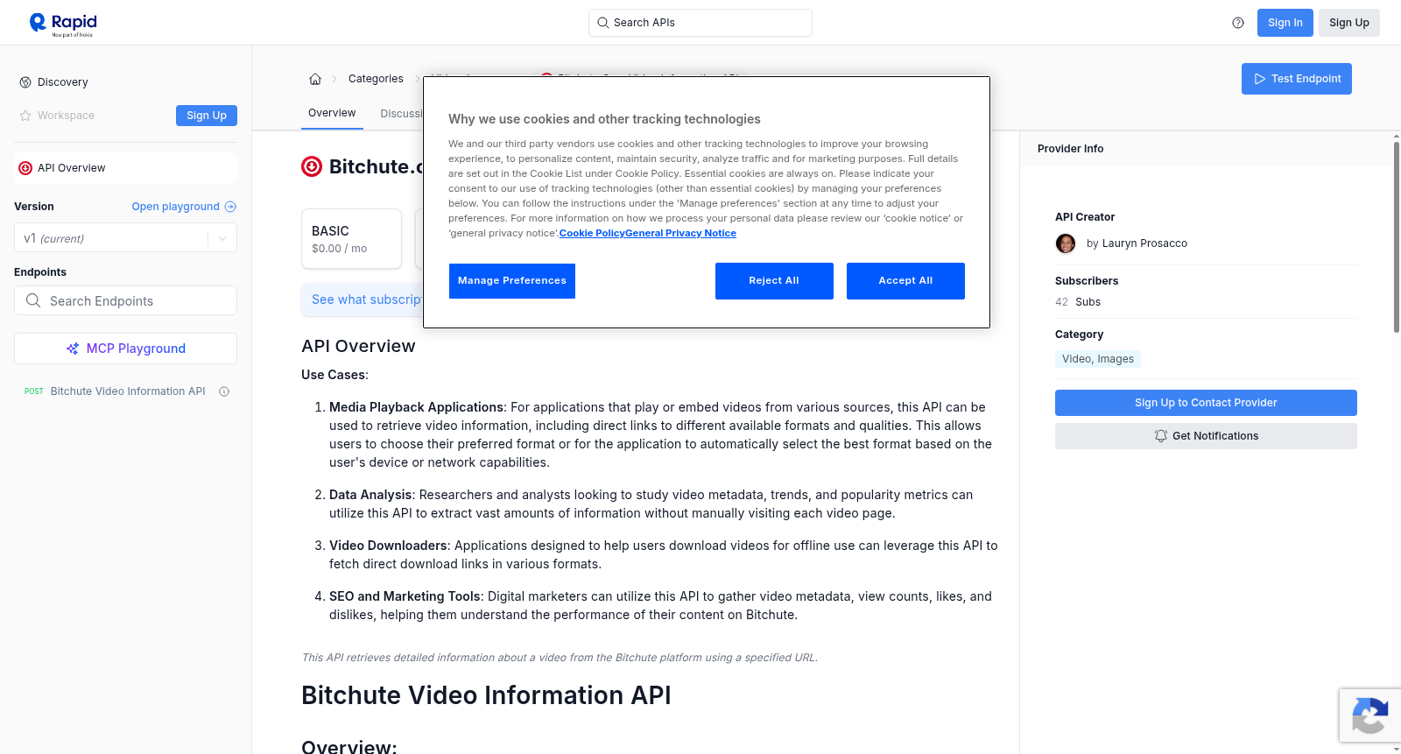The image size is (1401, 754).
Task: Open Discovery in the sidebar
Action: (63, 82)
